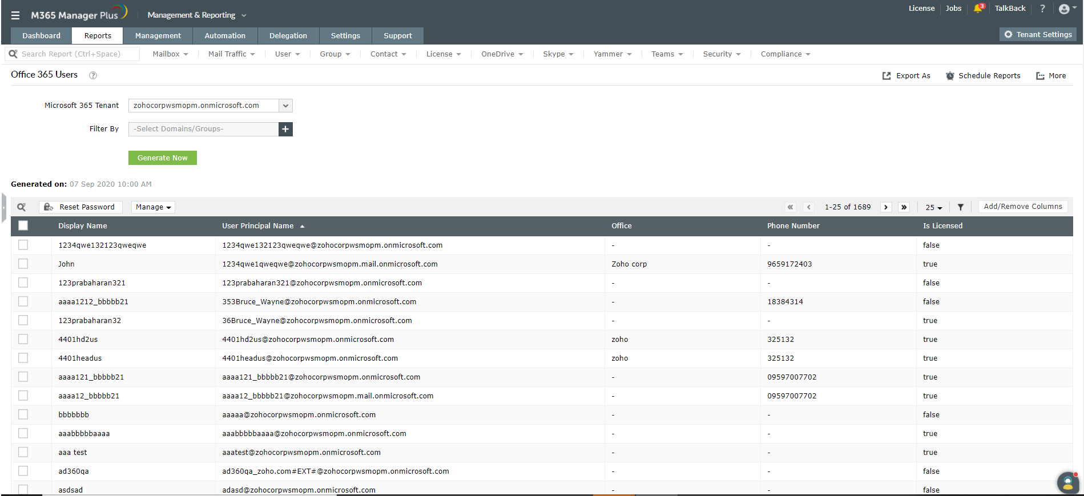Add a domain/group filter with plus icon
Image resolution: width=1084 pixels, height=496 pixels.
tap(285, 129)
